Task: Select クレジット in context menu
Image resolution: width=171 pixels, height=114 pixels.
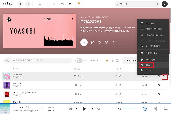Action: coord(153,60)
